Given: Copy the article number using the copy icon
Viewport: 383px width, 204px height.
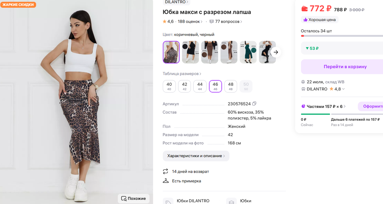Looking at the screenshot, I should pyautogui.click(x=254, y=104).
